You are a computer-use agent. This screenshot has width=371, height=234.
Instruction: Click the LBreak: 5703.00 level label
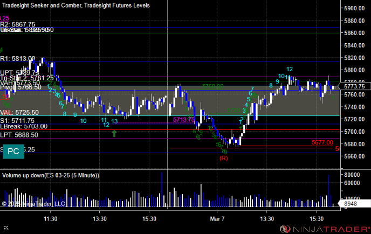(x=24, y=126)
